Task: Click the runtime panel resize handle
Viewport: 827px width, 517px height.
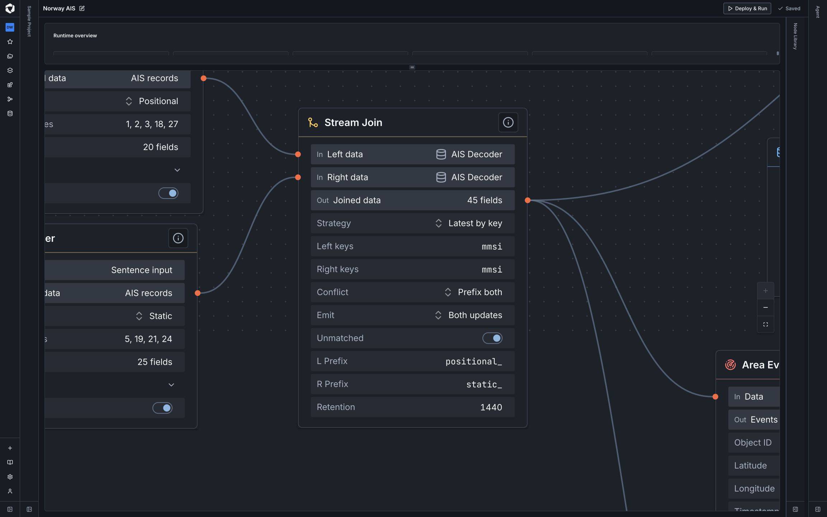Action: point(412,67)
